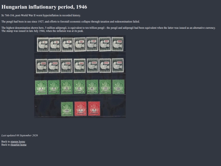221x166 pixels.
Task: Click the sentence starting 'The pengő had been in use'
Action: [70, 22]
